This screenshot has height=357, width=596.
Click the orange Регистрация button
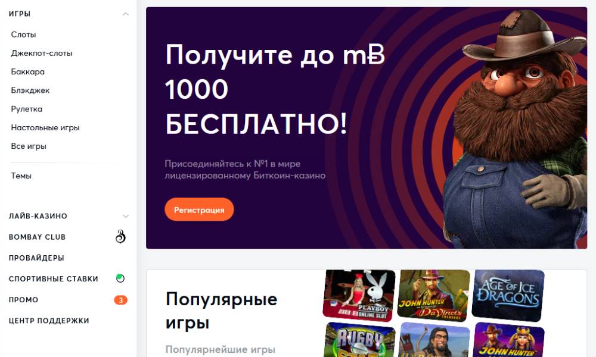(x=199, y=209)
